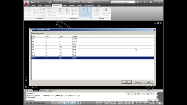The width and height of the screenshot is (187, 105).
Task: Select the M3 row size cell
Action: [38, 39]
